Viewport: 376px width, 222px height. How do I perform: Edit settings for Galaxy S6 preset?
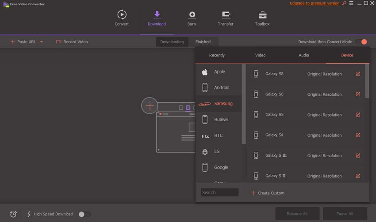coord(358,94)
